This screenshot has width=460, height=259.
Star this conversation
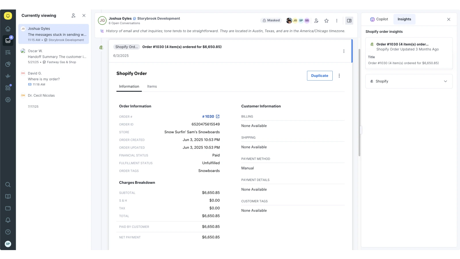[326, 21]
